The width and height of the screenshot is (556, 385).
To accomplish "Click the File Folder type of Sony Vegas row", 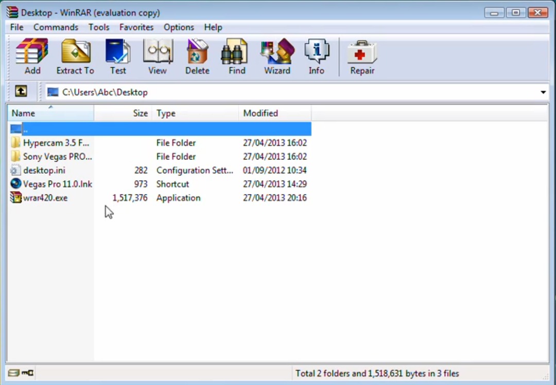I will [x=176, y=157].
